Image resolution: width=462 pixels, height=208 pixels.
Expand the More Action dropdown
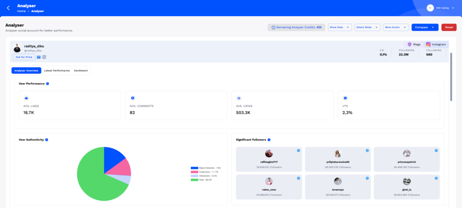coord(396,28)
